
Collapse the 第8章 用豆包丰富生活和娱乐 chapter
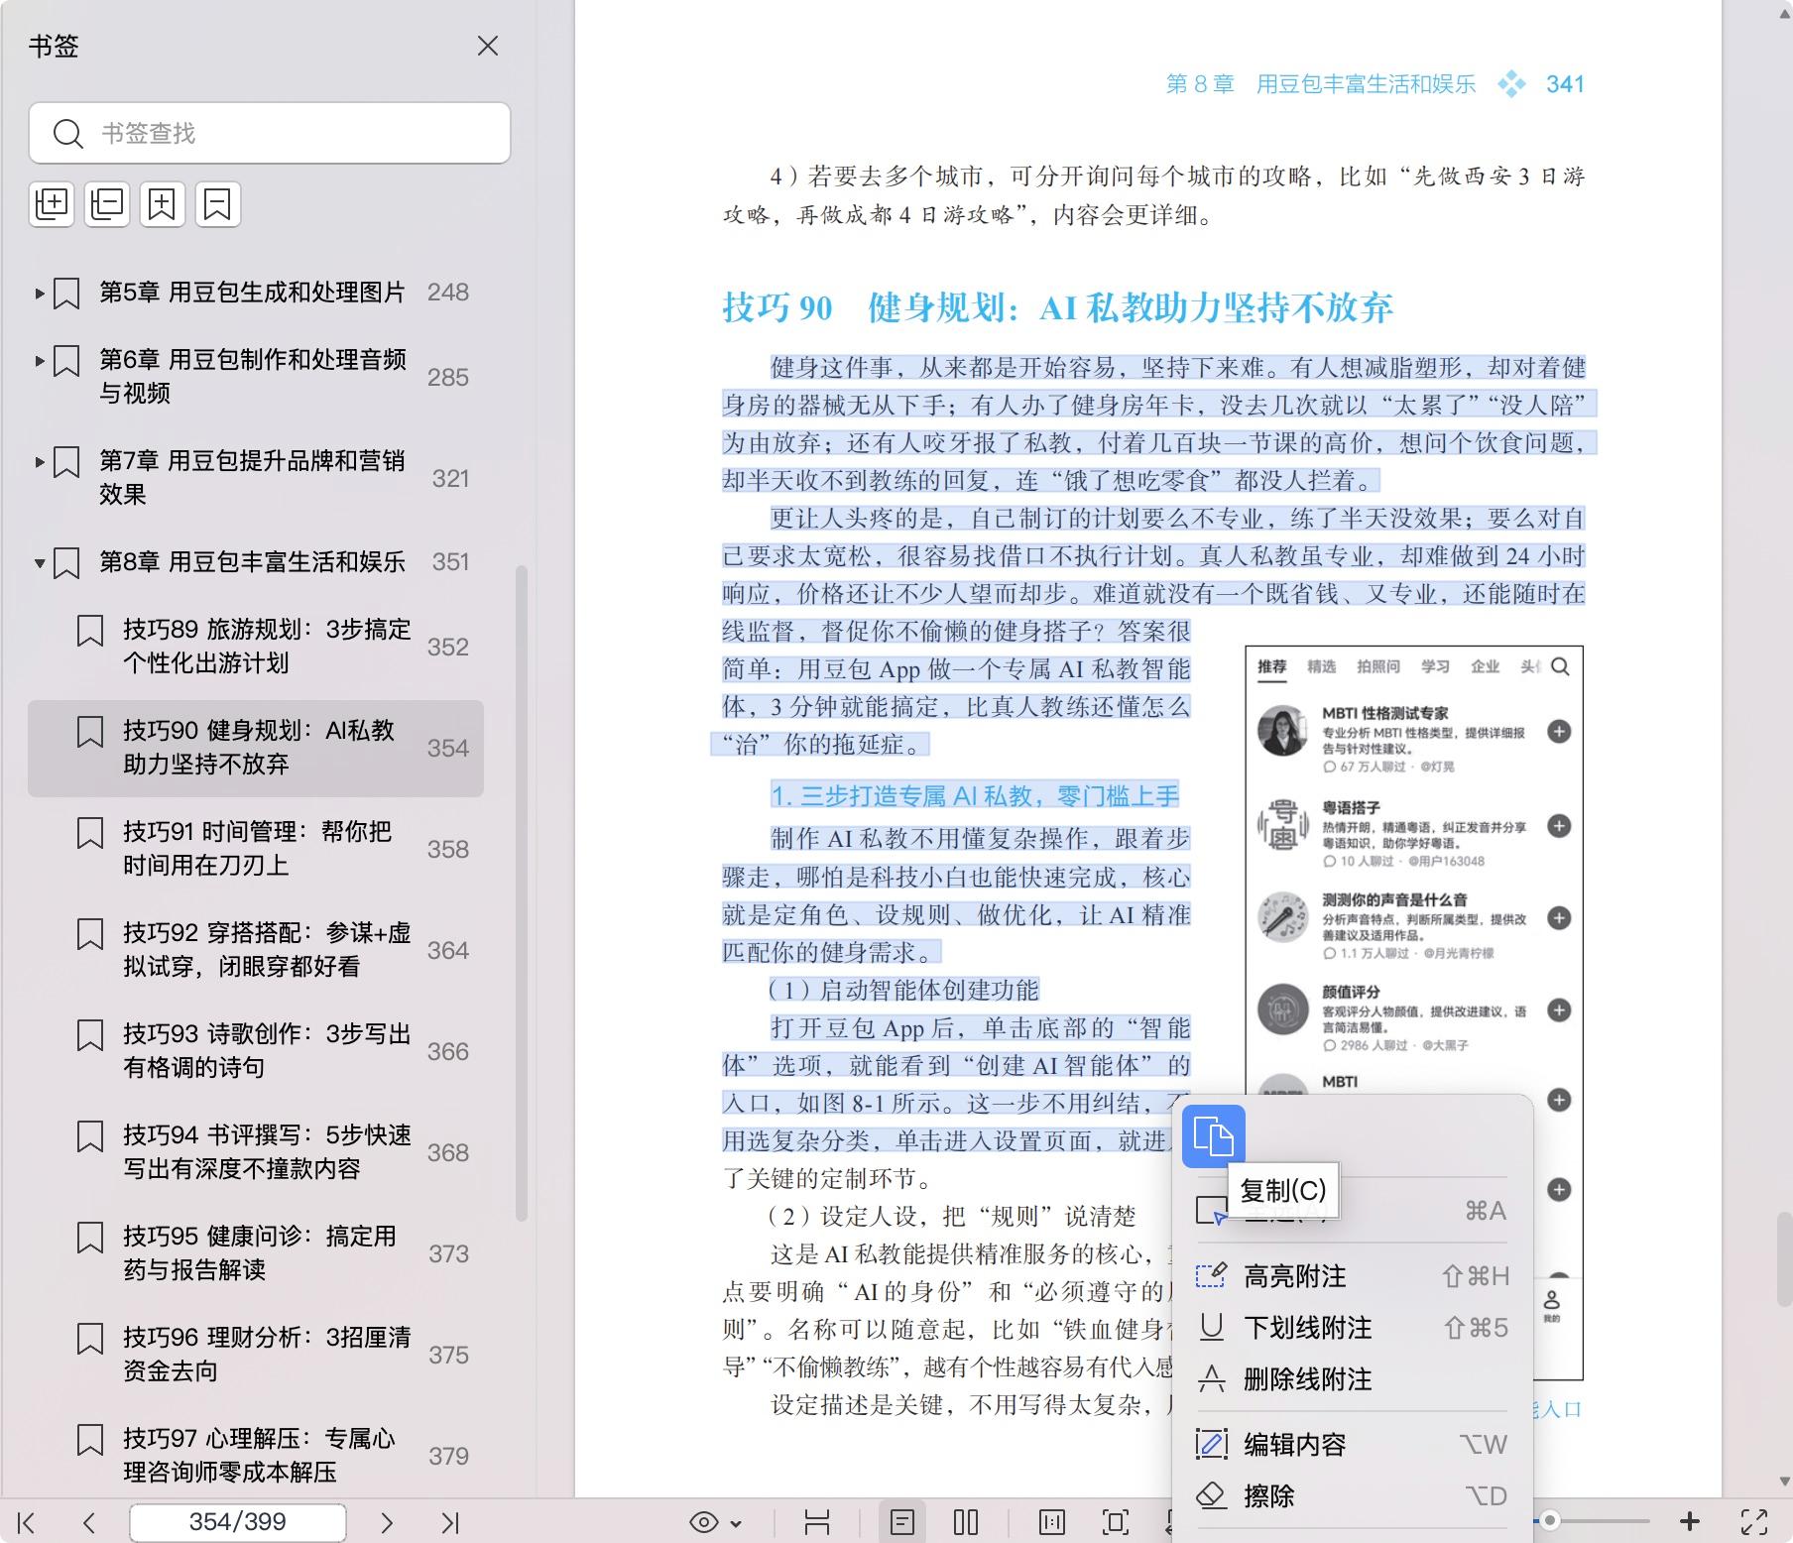click(39, 563)
